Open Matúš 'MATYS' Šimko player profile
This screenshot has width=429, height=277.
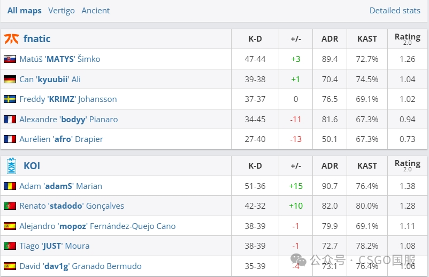(x=59, y=59)
